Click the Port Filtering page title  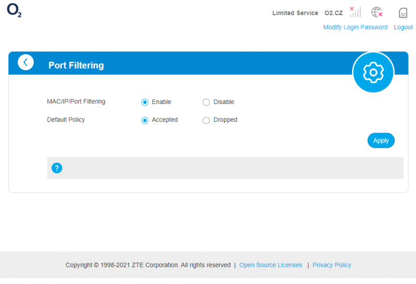pyautogui.click(x=76, y=66)
